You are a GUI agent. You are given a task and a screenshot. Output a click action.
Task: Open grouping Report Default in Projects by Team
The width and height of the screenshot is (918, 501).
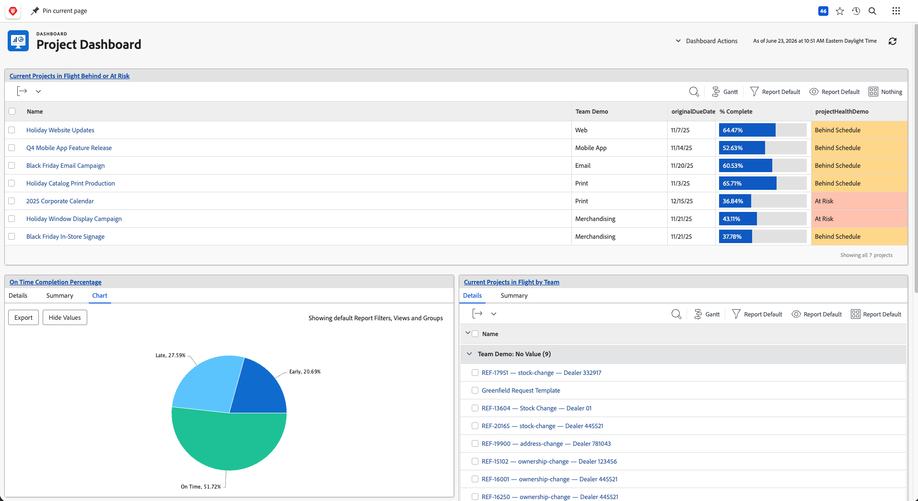(x=876, y=314)
